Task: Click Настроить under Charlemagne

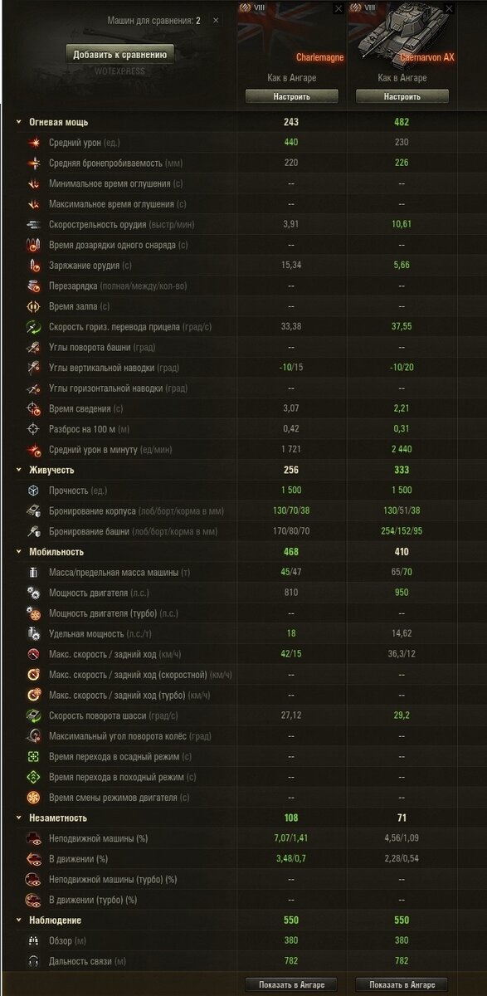Action: tap(291, 96)
